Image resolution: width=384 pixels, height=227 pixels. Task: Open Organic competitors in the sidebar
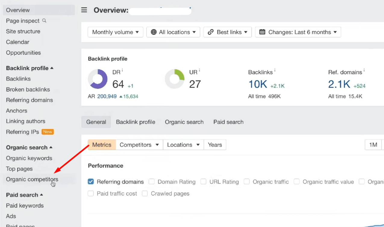tap(32, 179)
